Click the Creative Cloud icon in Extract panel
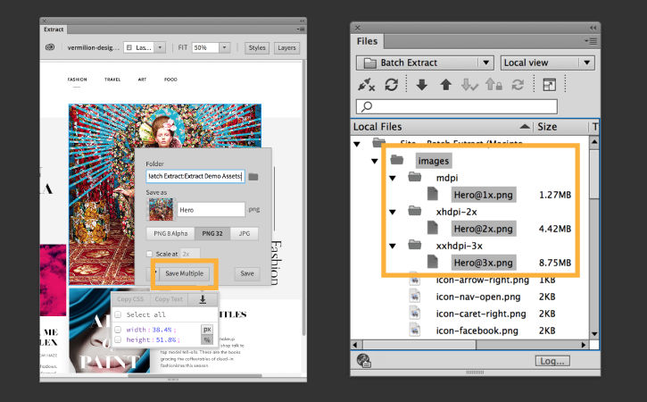Image resolution: width=647 pixels, height=402 pixels. [x=50, y=47]
